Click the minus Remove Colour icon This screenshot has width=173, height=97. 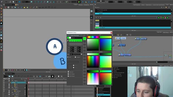tap(98, 18)
